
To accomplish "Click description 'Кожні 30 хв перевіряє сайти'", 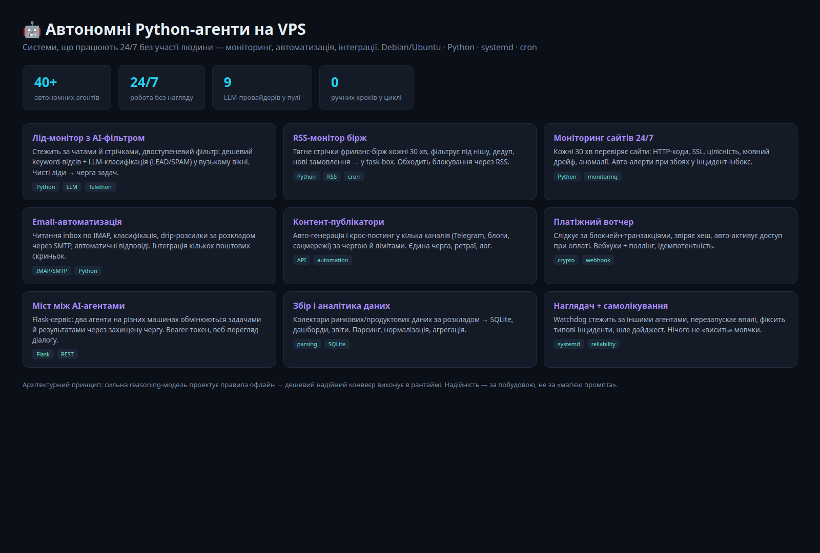I will pos(661,157).
